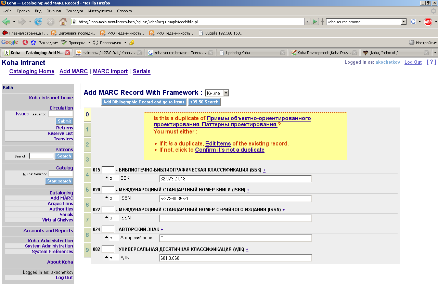This screenshot has width=438, height=293.
Task: Expand the address bar URL history dropdown
Action: pos(307,22)
